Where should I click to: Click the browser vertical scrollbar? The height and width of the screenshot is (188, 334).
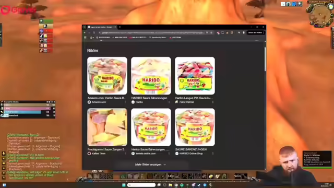click(265, 59)
